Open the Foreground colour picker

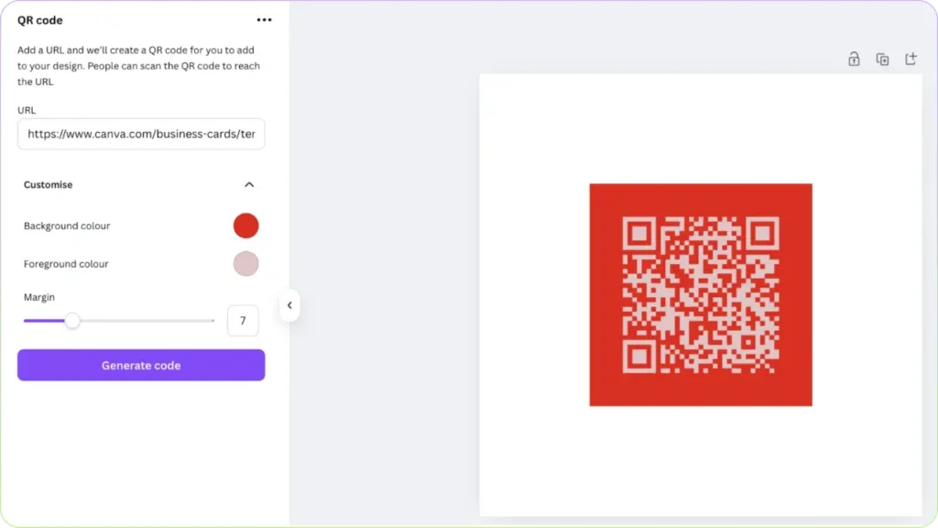pyautogui.click(x=245, y=263)
